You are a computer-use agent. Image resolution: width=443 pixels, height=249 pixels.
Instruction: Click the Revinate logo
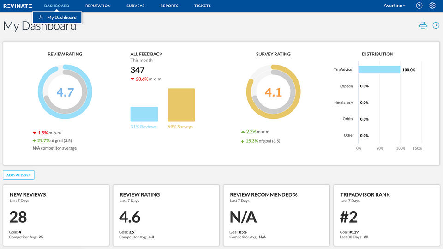[x=18, y=6]
